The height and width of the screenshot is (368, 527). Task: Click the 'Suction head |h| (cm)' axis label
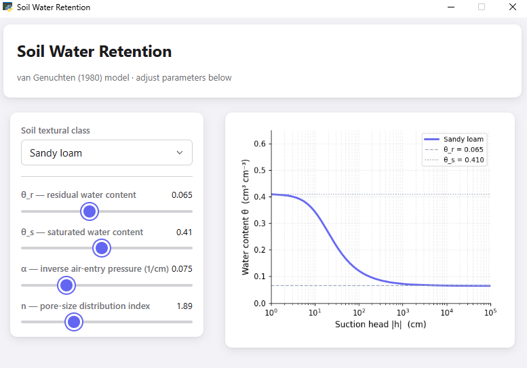pos(380,325)
